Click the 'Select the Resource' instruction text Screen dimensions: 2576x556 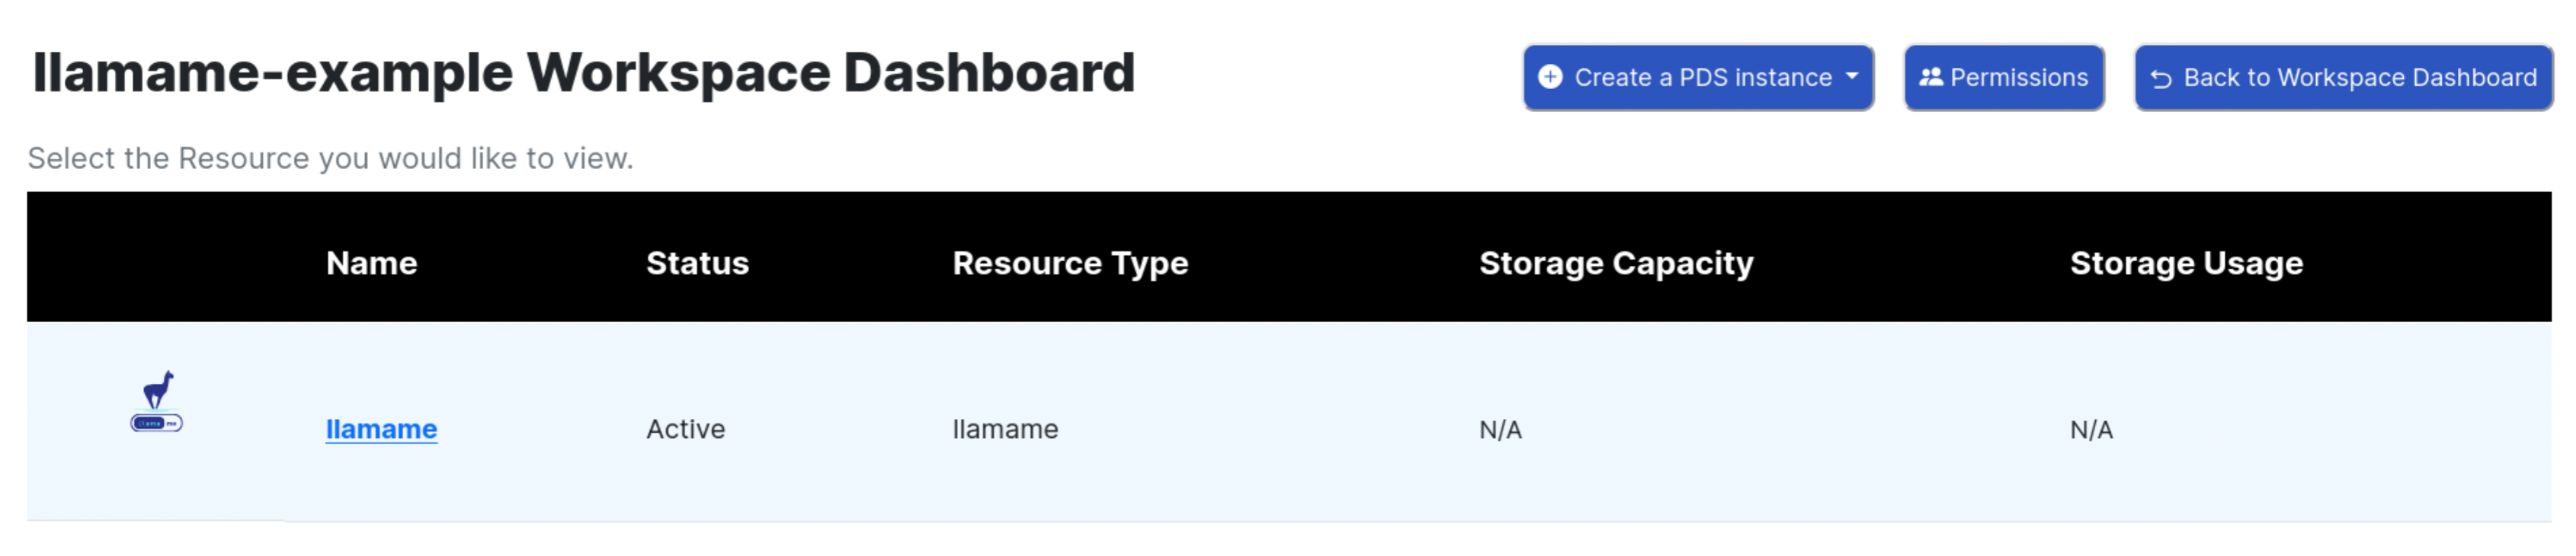click(x=330, y=158)
